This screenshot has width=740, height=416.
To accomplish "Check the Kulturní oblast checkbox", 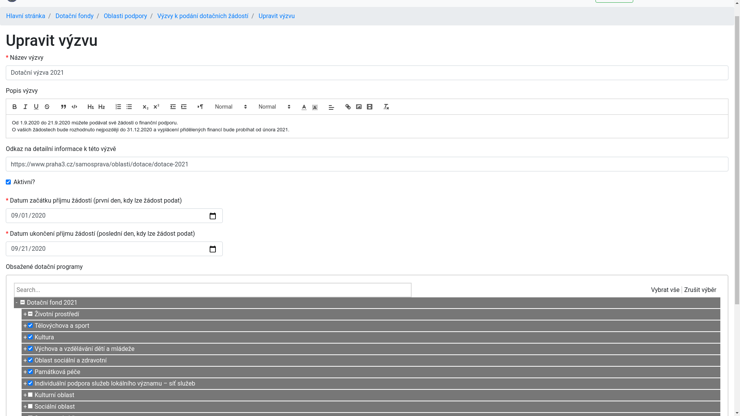I will click(30, 395).
